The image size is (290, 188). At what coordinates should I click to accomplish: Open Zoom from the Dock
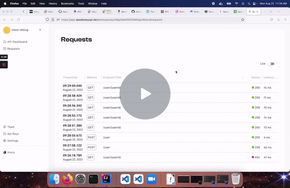(152, 179)
